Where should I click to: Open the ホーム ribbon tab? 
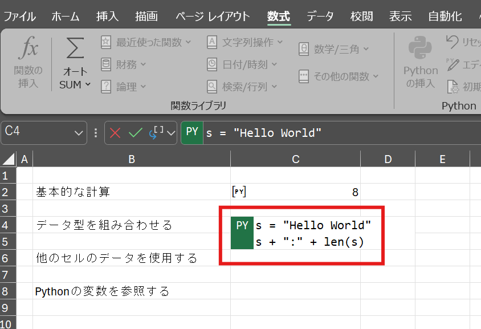coord(66,16)
